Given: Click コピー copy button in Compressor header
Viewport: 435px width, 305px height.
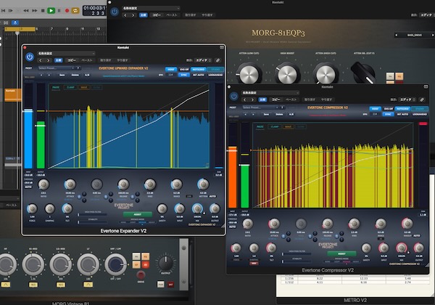Looking at the screenshot, I should pos(275,99).
